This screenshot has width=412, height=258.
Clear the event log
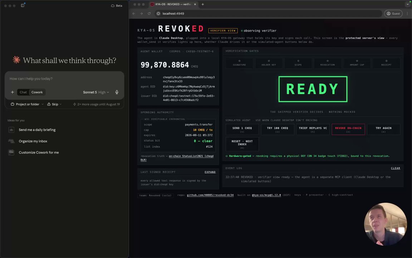coord(396,168)
